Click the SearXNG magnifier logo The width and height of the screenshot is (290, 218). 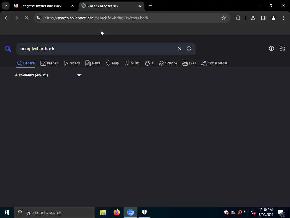point(8,49)
